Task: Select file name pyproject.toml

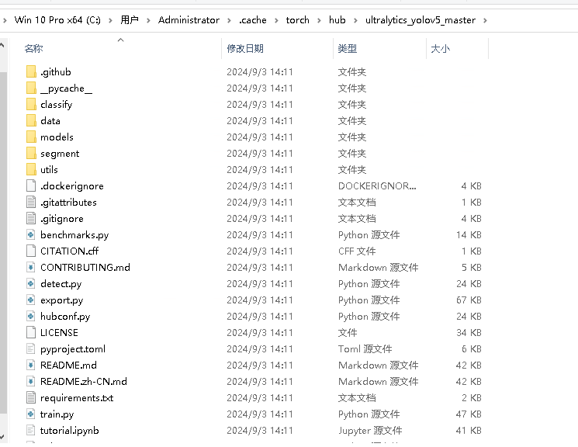Action: pyautogui.click(x=73, y=349)
